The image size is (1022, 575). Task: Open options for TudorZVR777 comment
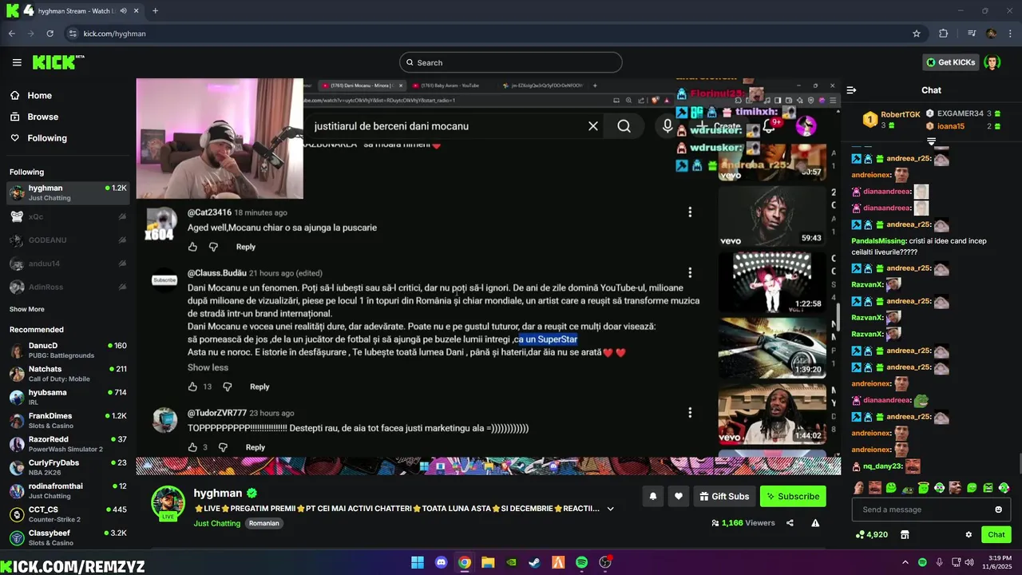point(690,413)
